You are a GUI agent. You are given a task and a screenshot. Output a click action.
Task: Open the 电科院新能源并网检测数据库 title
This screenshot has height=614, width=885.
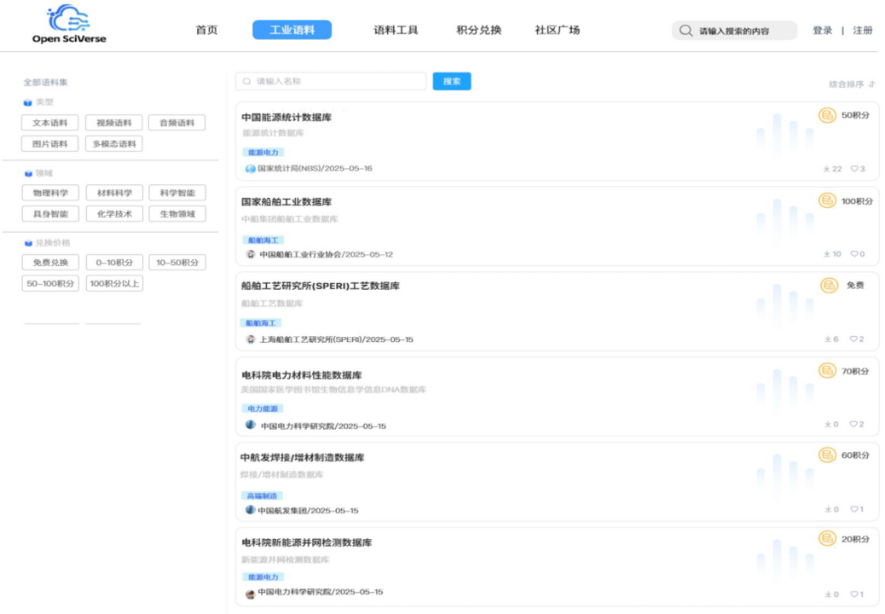[306, 542]
